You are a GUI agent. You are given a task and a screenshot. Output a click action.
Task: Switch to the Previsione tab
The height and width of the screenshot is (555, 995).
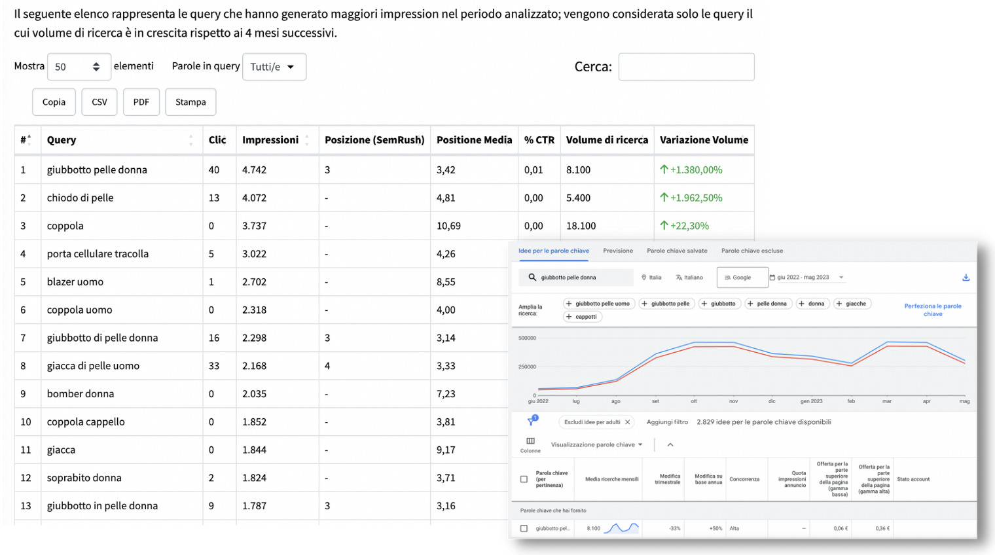click(x=618, y=251)
